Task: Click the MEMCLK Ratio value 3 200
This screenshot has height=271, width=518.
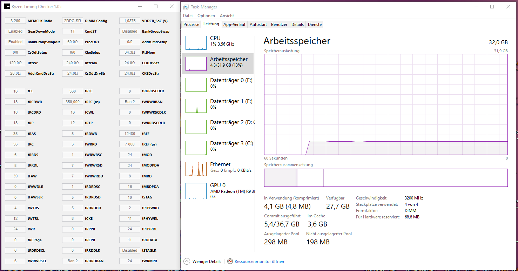Action: (x=15, y=21)
